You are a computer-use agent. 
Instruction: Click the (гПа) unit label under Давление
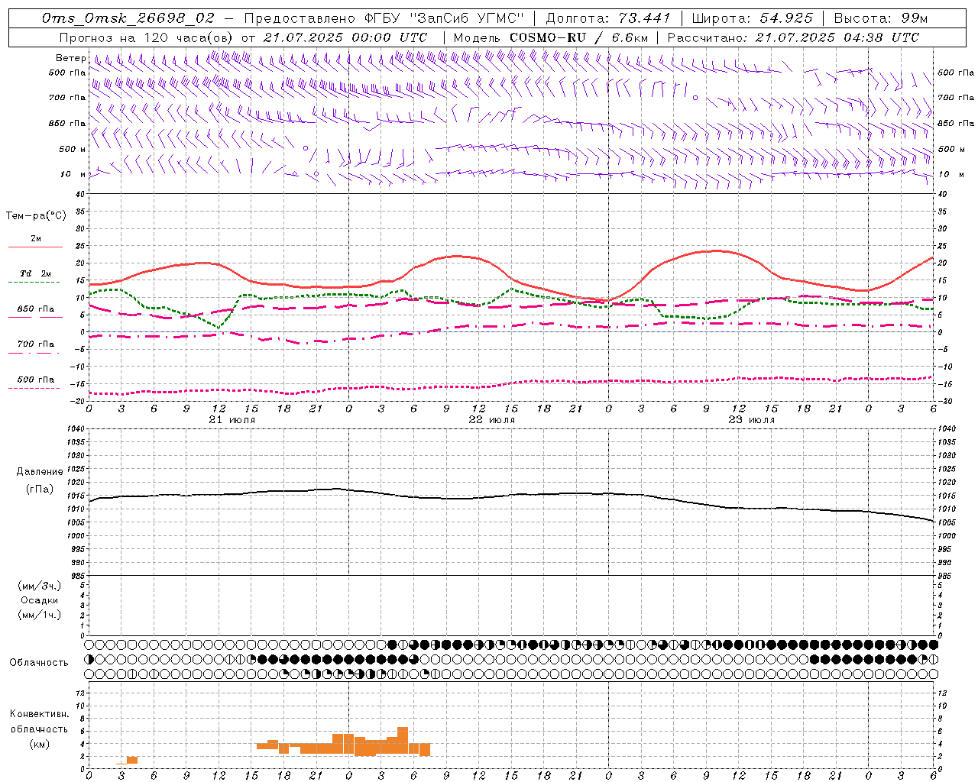[x=40, y=489]
